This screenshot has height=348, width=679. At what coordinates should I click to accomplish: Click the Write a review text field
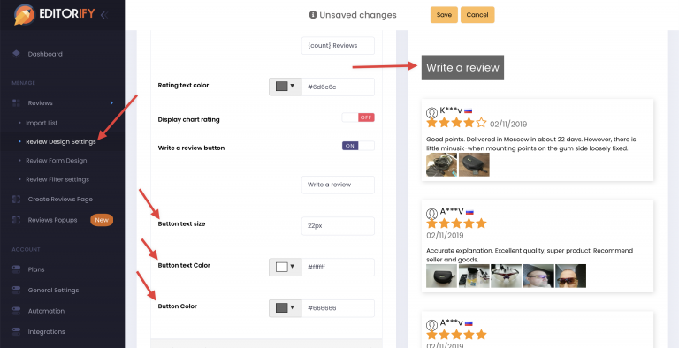coord(338,185)
